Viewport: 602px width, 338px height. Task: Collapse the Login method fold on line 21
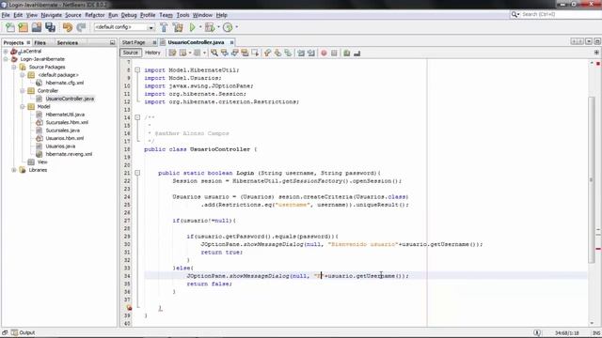(137, 173)
